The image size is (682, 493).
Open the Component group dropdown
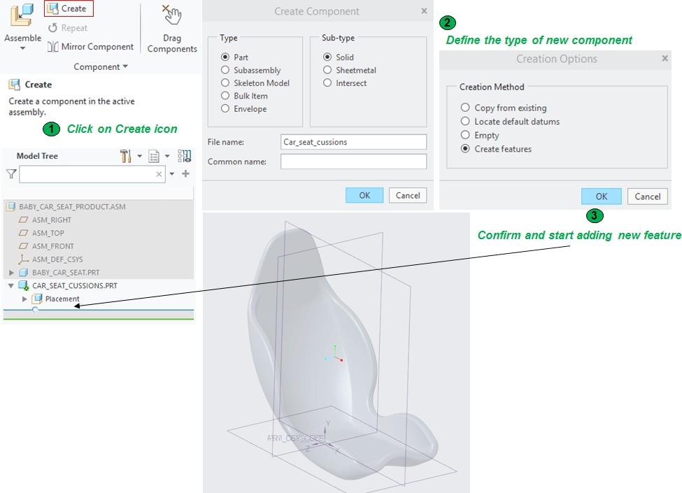point(101,67)
